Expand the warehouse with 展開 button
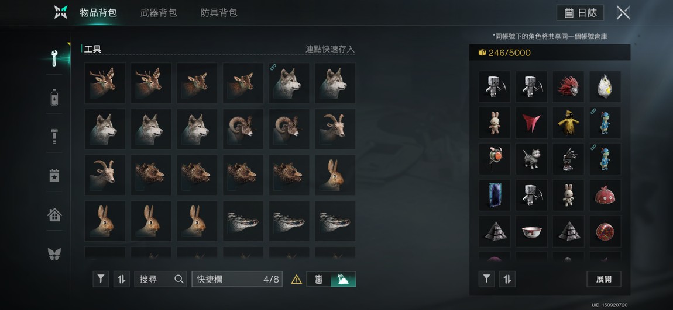The height and width of the screenshot is (310, 673). click(603, 279)
